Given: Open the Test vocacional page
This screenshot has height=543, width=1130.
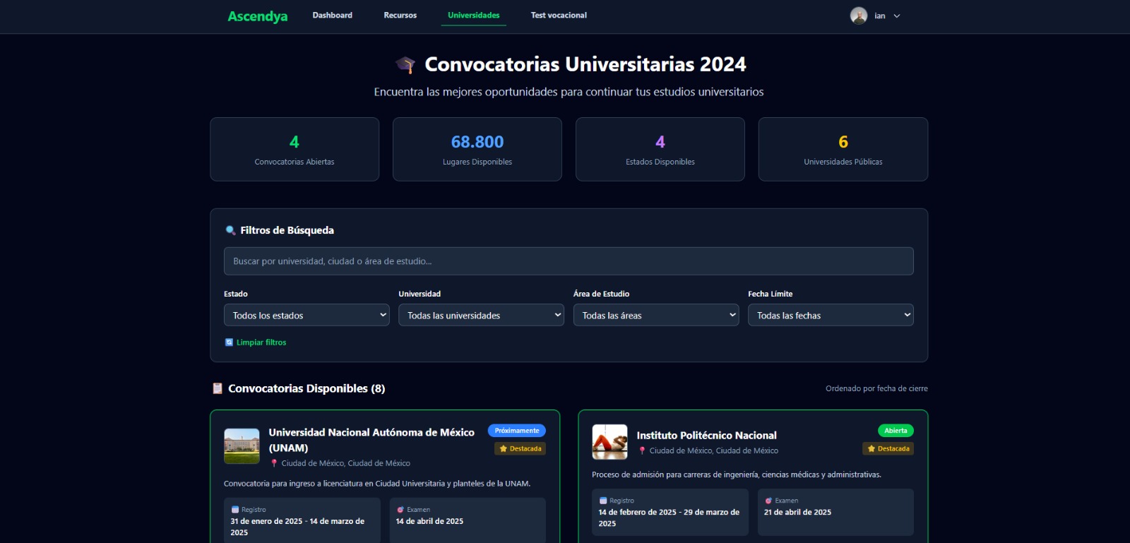Looking at the screenshot, I should [559, 16].
